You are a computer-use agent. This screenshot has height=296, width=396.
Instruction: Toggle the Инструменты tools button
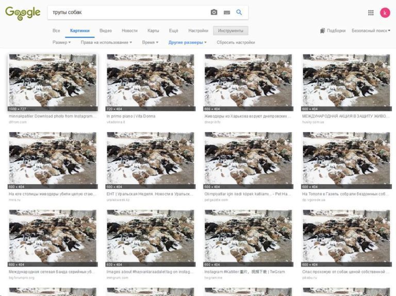230,30
